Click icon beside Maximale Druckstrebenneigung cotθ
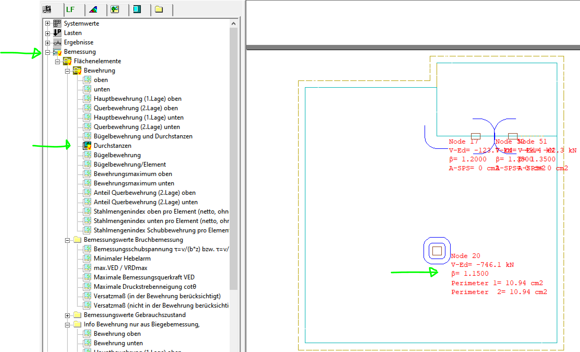The image size is (580, 352). [x=87, y=286]
